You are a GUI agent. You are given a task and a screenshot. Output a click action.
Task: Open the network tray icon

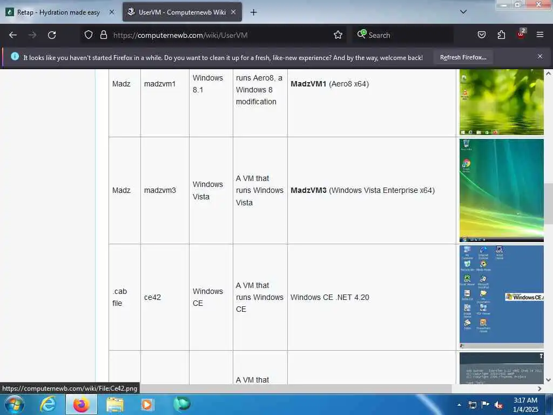click(x=472, y=405)
